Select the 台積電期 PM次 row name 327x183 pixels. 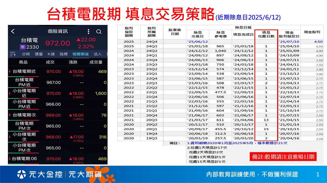click(24, 126)
